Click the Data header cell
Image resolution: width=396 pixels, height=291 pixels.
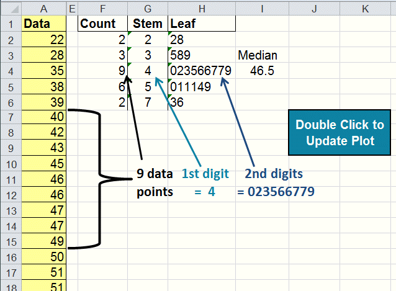coord(44,24)
